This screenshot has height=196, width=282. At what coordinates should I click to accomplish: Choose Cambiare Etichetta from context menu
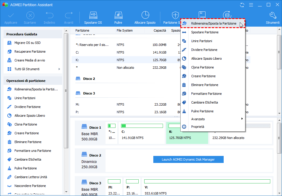(x=213, y=103)
